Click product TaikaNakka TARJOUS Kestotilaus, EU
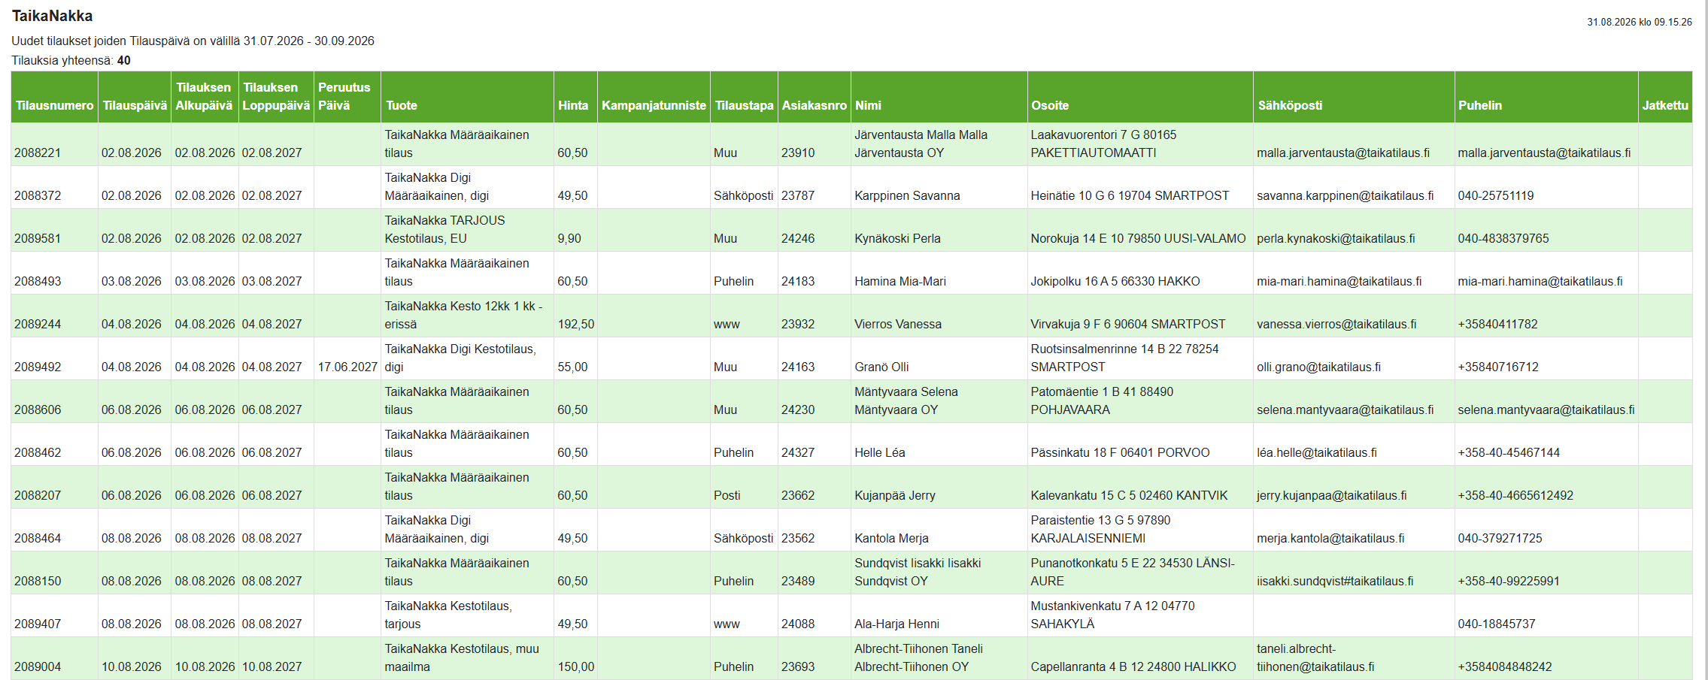 coord(444,229)
